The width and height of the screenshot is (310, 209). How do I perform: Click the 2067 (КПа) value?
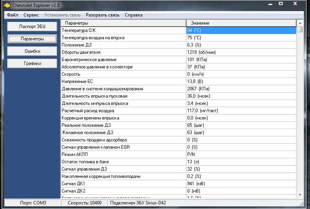198,89
